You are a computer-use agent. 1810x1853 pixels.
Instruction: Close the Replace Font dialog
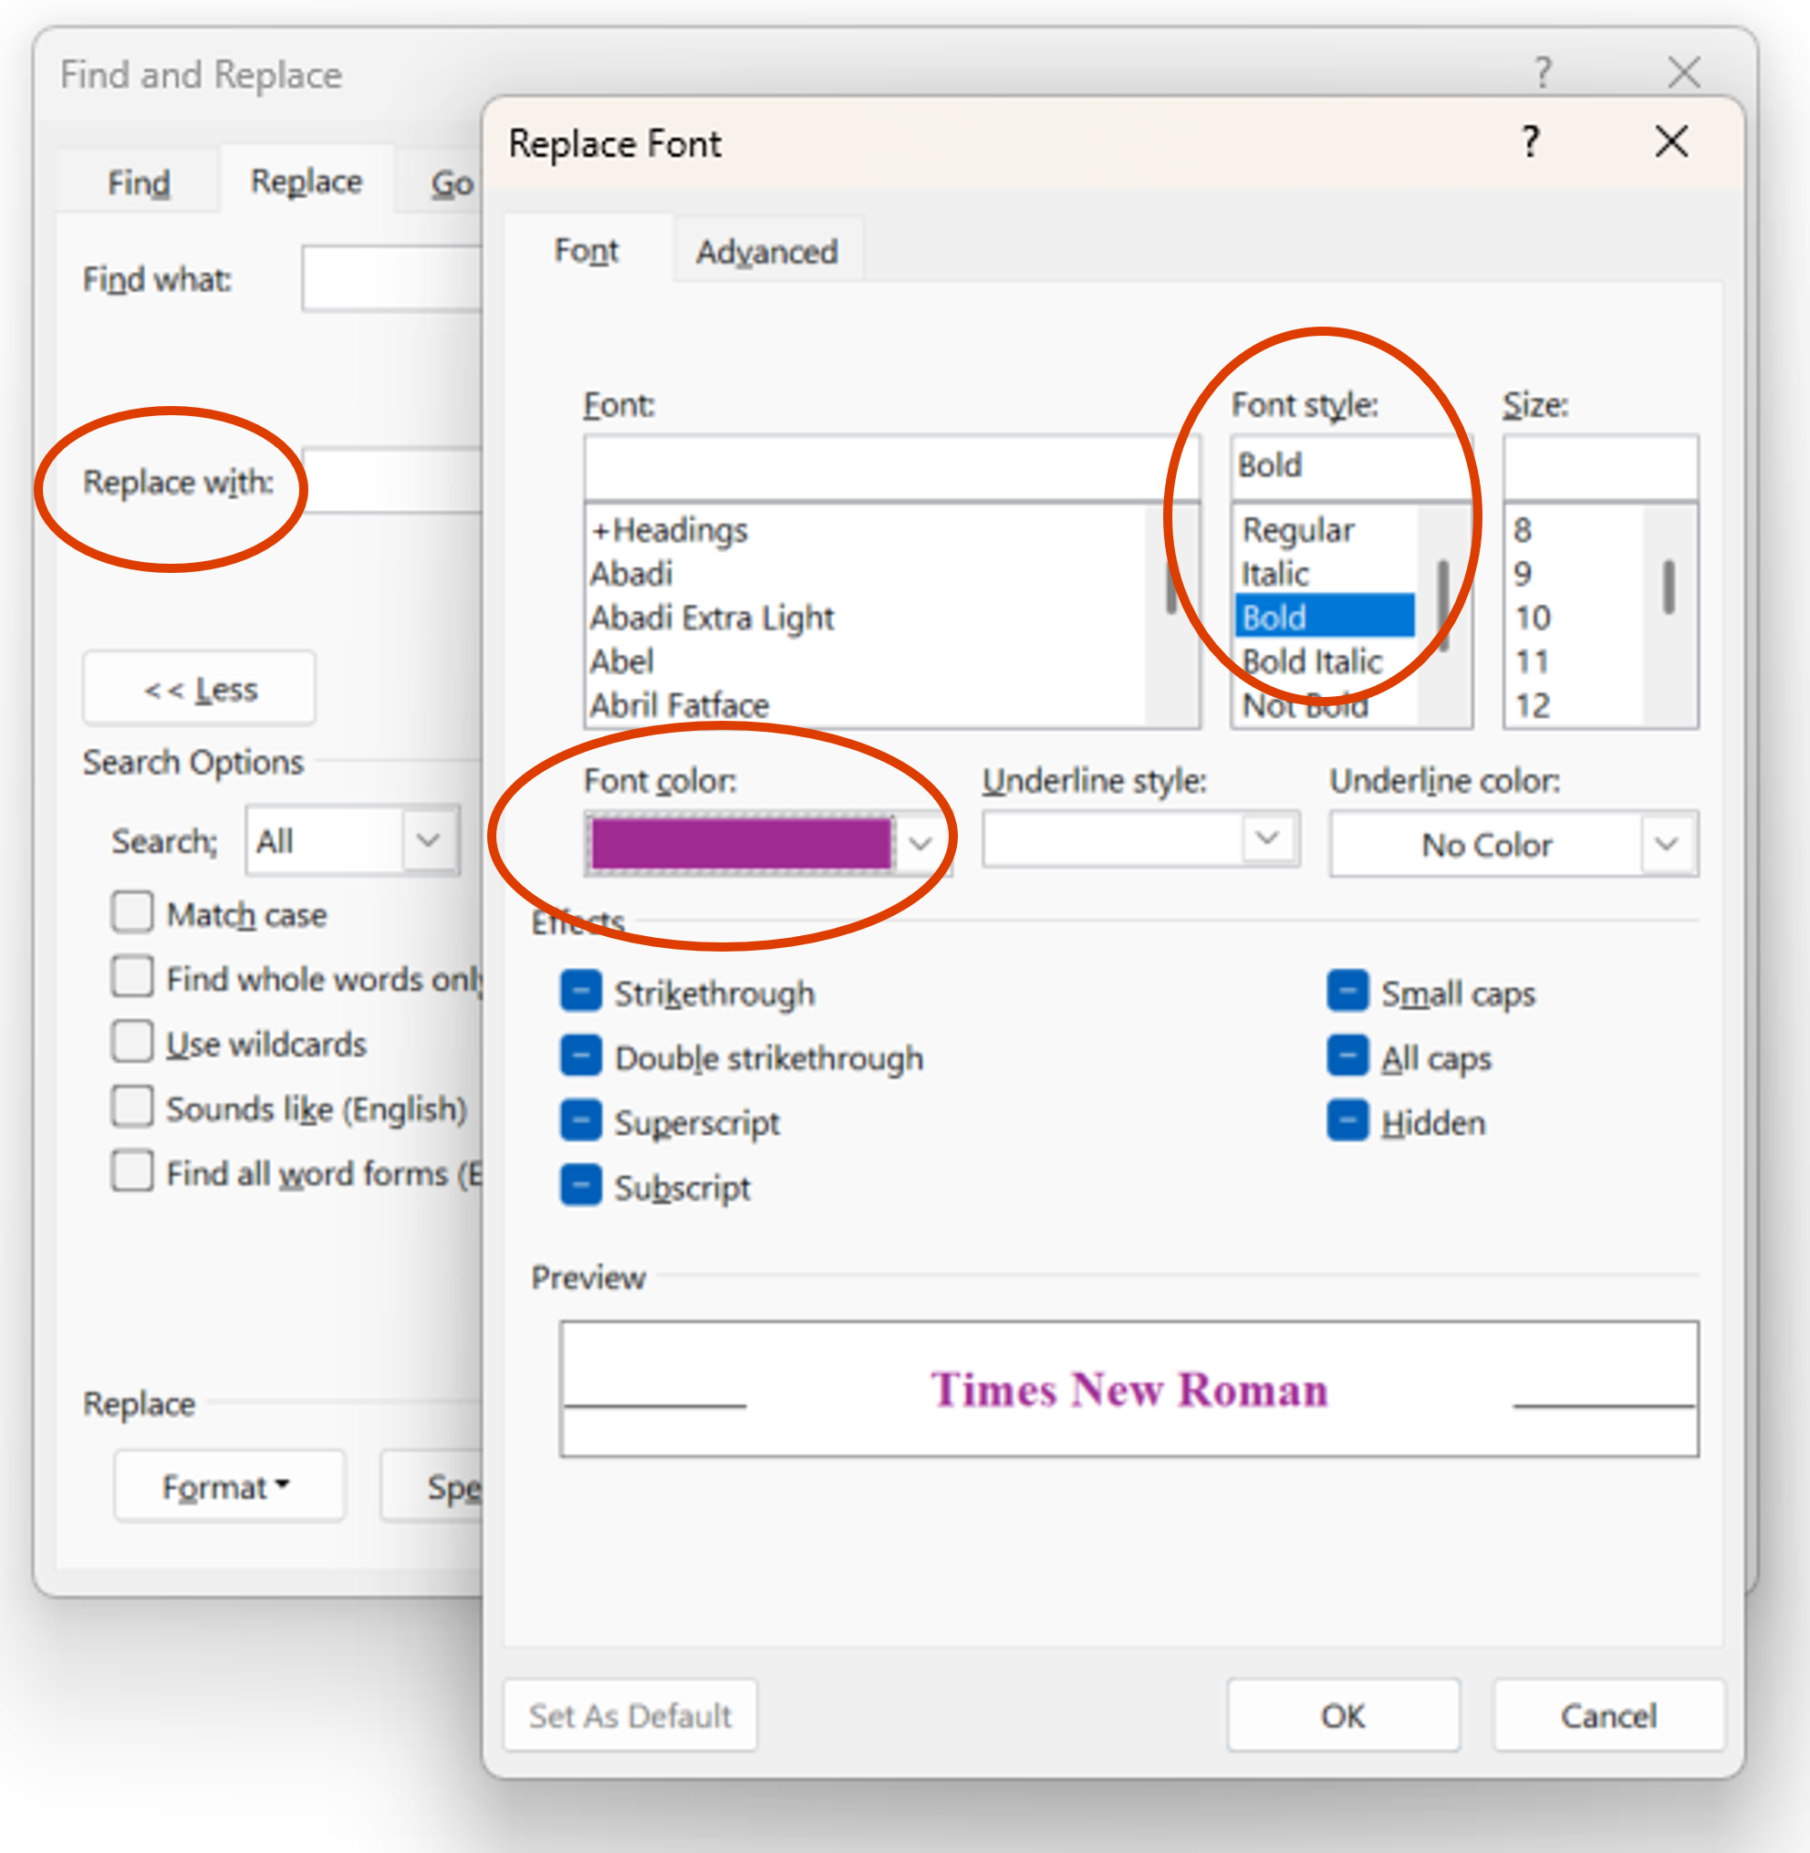1670,142
